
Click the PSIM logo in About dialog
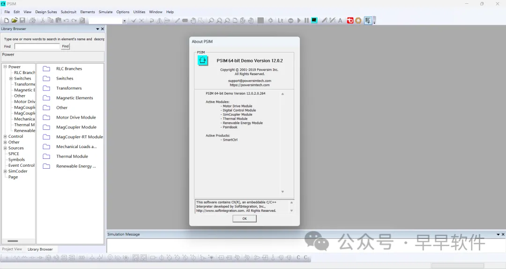click(x=203, y=60)
